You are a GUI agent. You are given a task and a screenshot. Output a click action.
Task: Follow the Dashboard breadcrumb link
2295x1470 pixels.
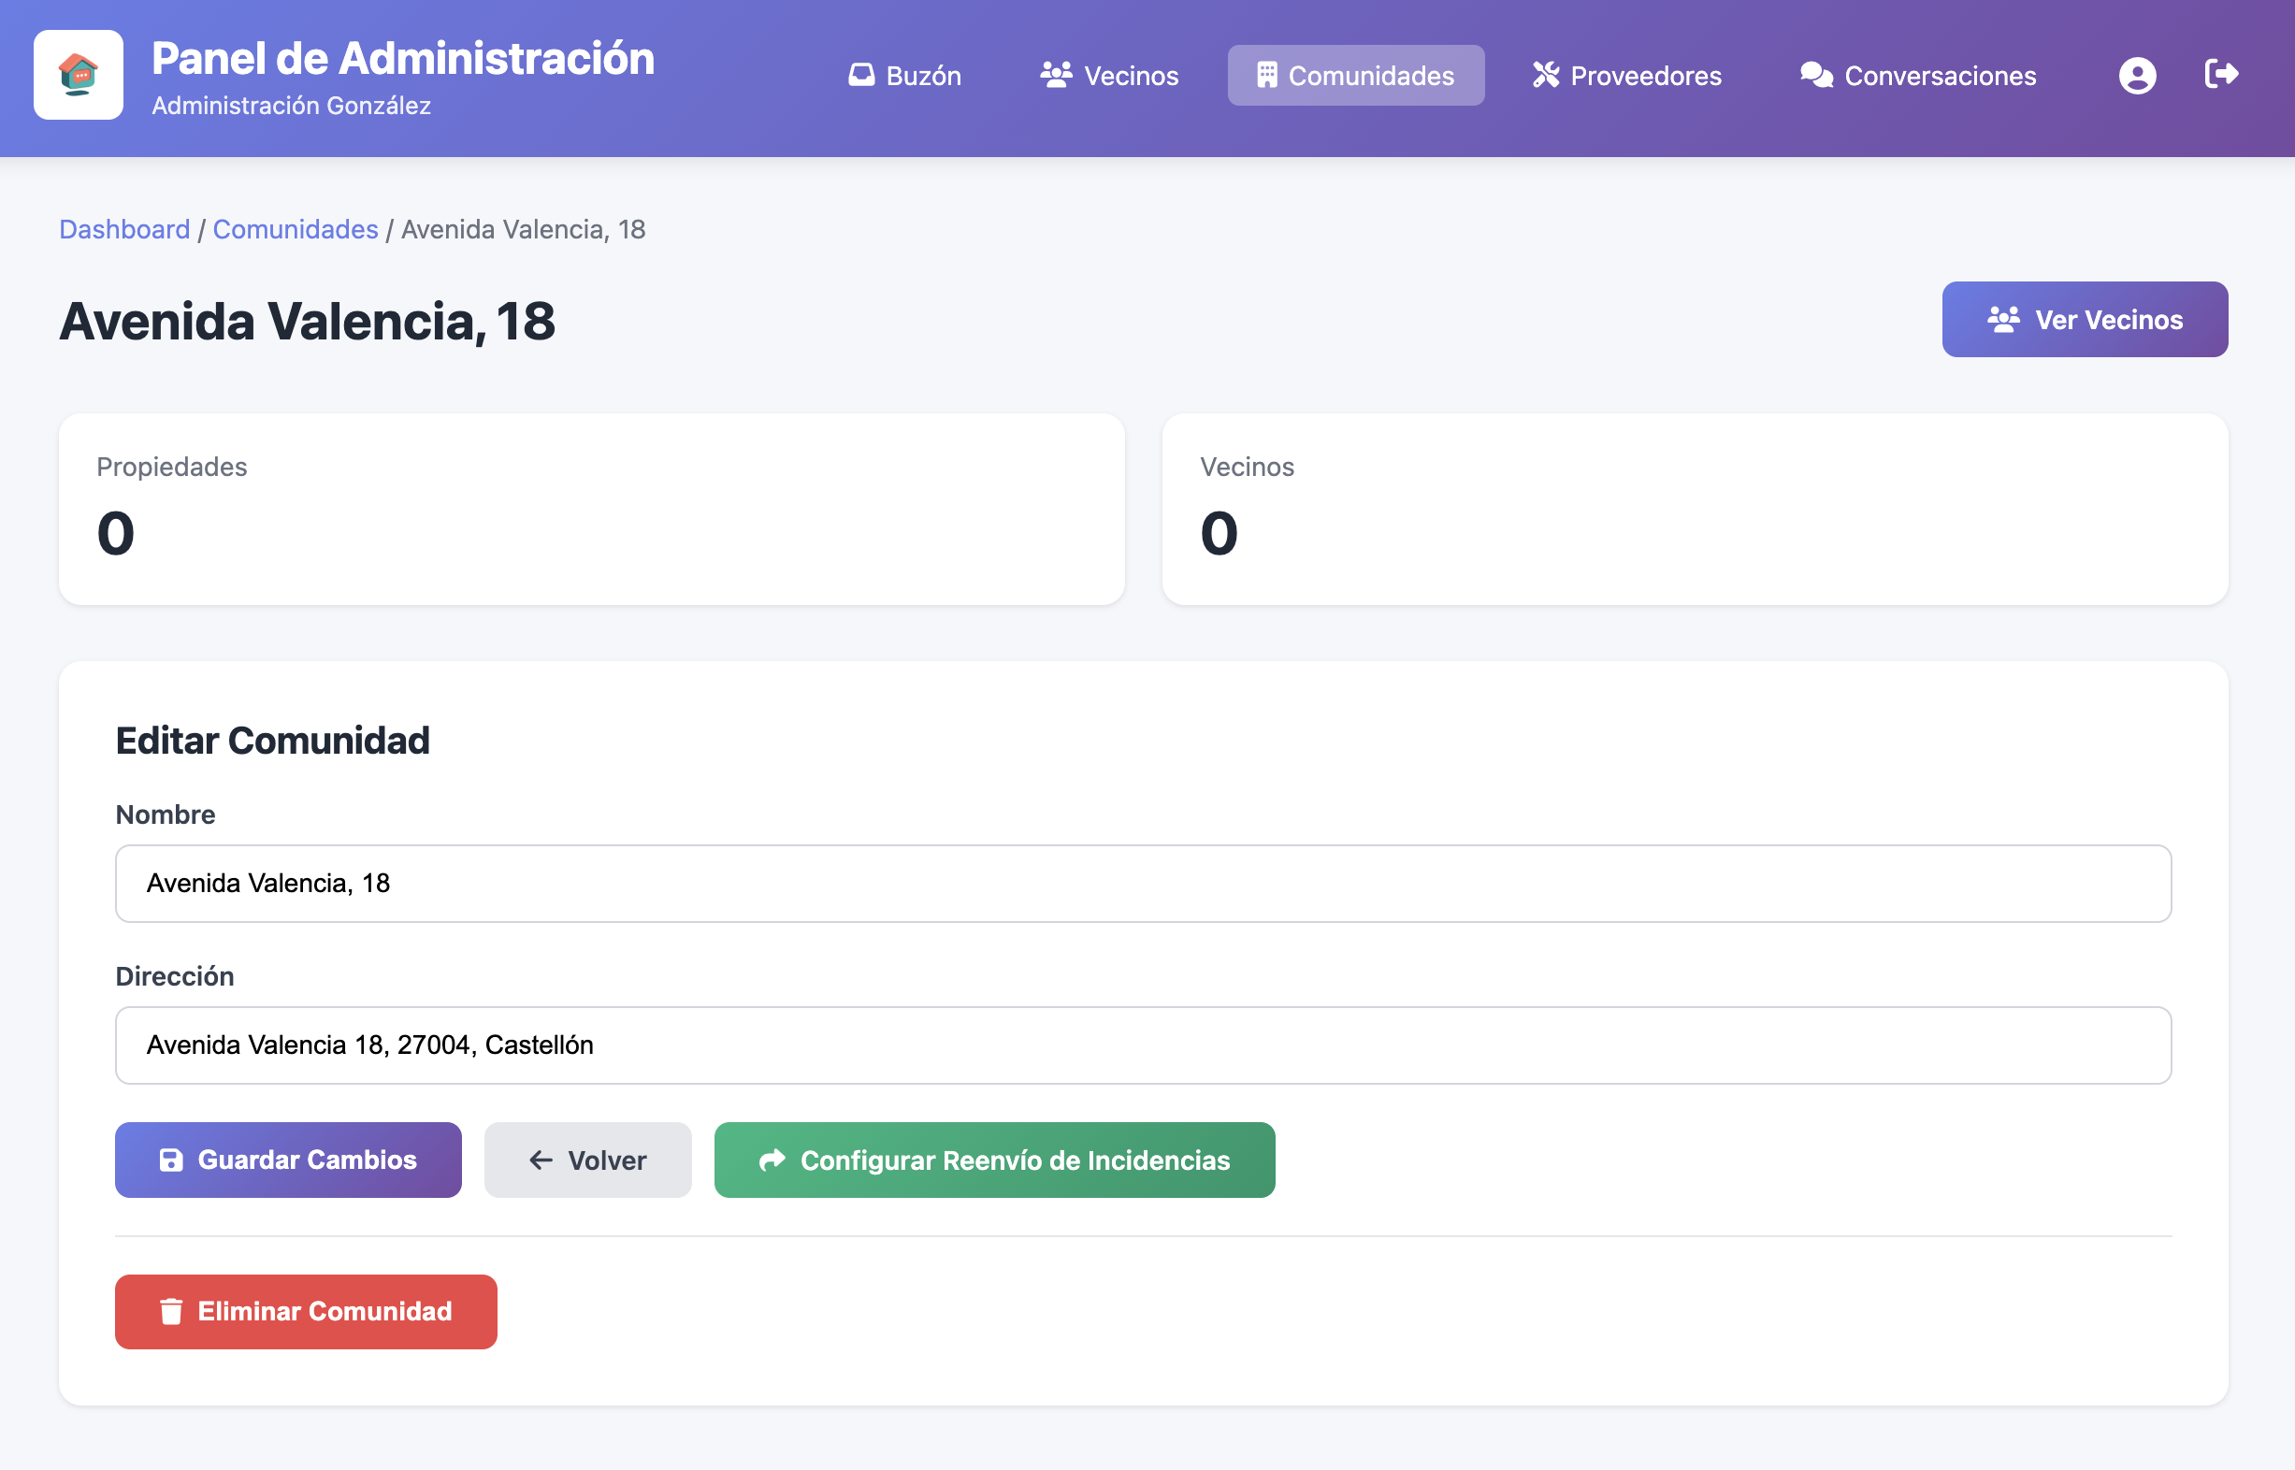coord(124,229)
